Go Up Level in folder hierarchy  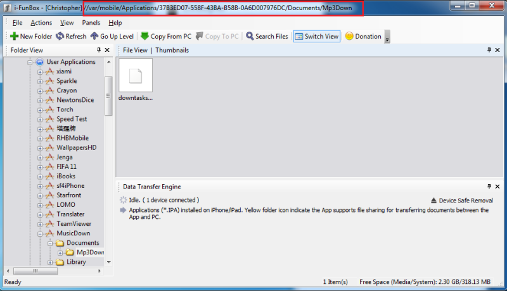pyautogui.click(x=112, y=37)
